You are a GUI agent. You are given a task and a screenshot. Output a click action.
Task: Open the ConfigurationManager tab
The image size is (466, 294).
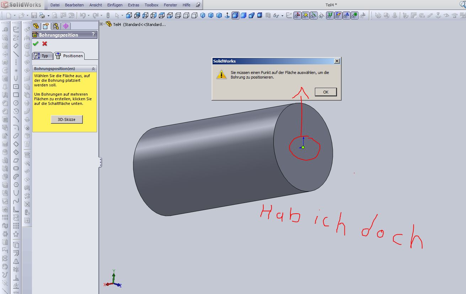[56, 26]
